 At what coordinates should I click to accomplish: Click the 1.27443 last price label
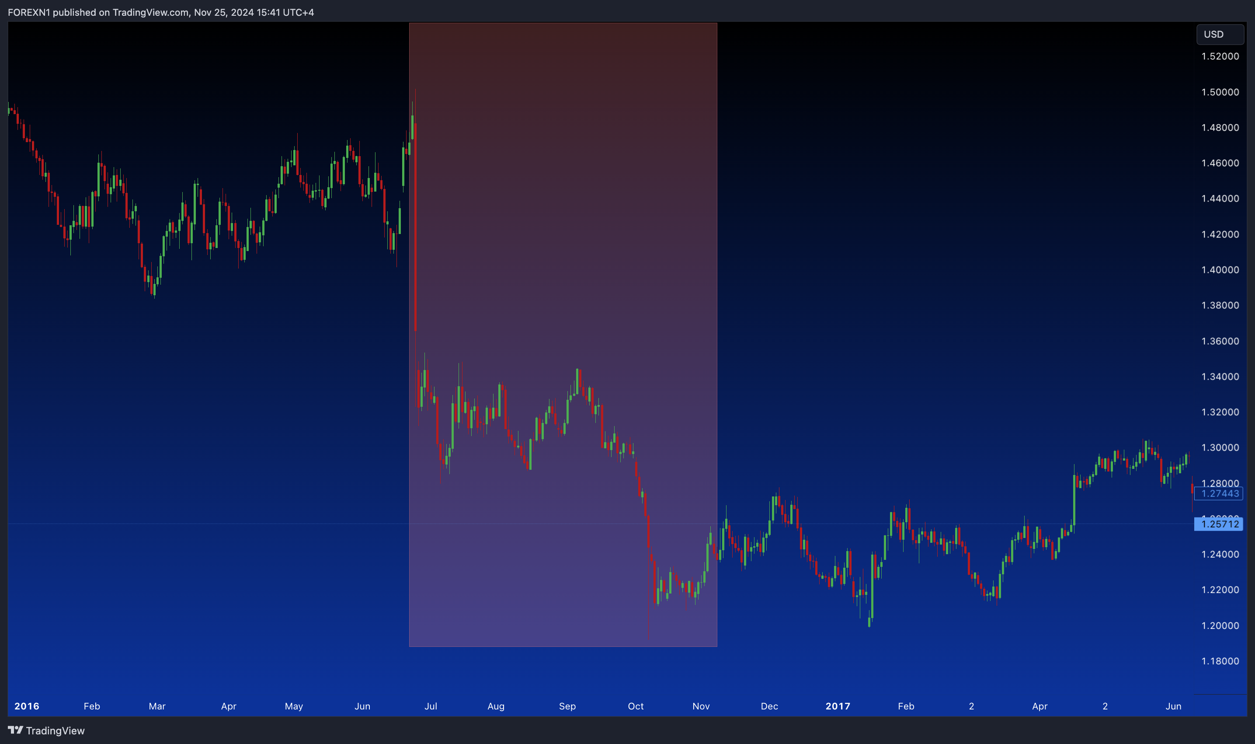[1218, 493]
